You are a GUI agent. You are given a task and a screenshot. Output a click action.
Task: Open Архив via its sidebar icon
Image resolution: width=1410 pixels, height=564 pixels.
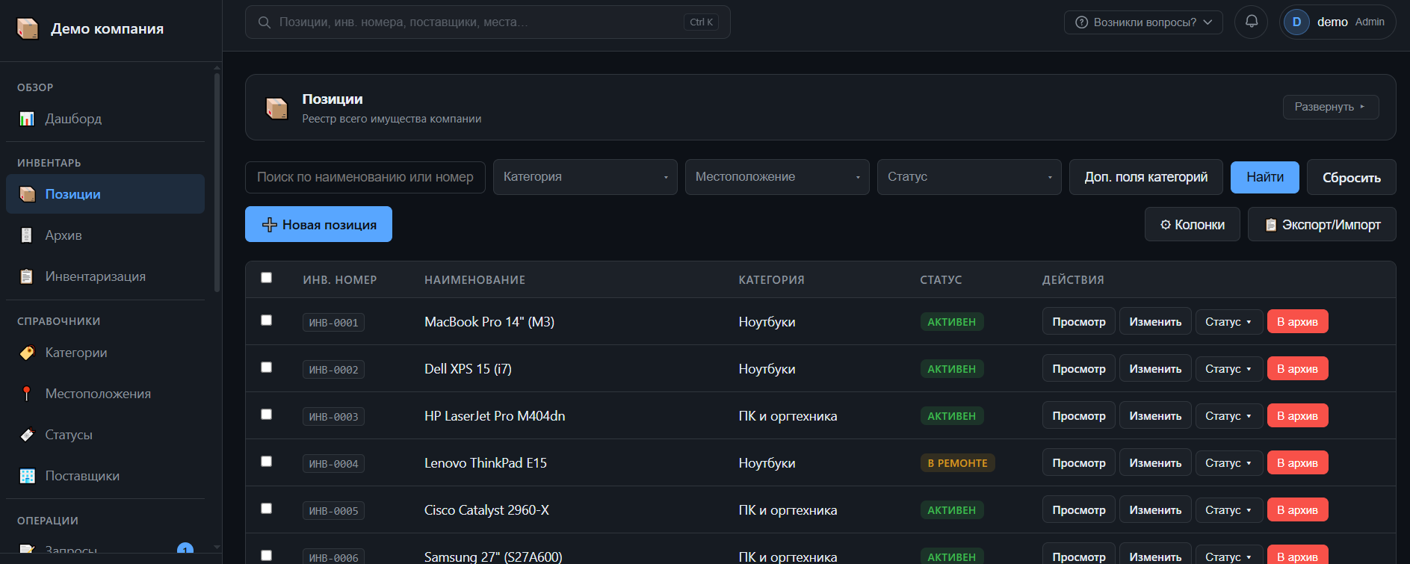(x=27, y=235)
